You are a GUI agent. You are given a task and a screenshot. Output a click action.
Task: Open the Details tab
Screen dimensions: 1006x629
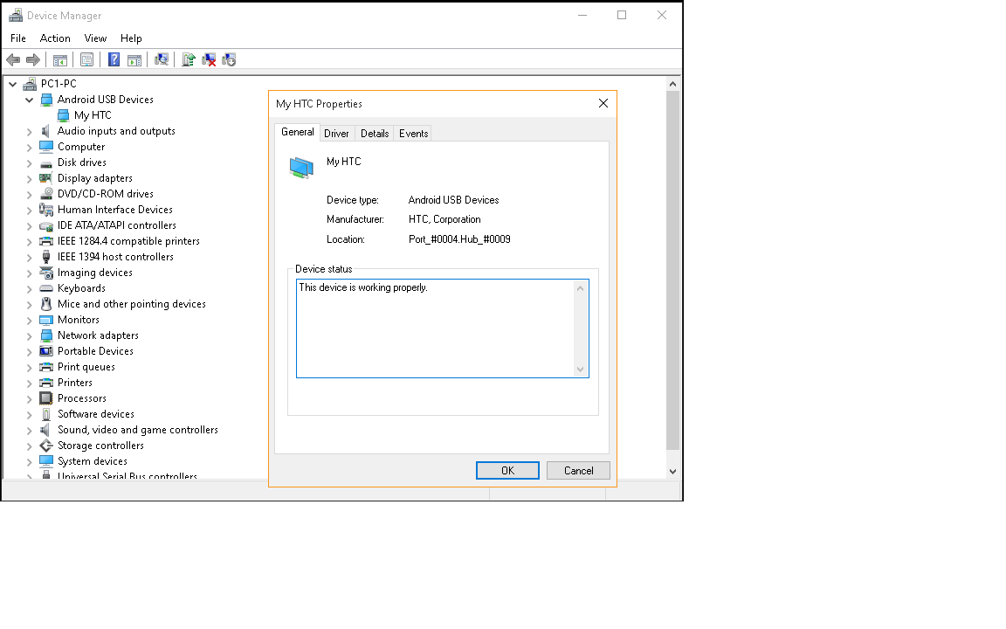[375, 134]
